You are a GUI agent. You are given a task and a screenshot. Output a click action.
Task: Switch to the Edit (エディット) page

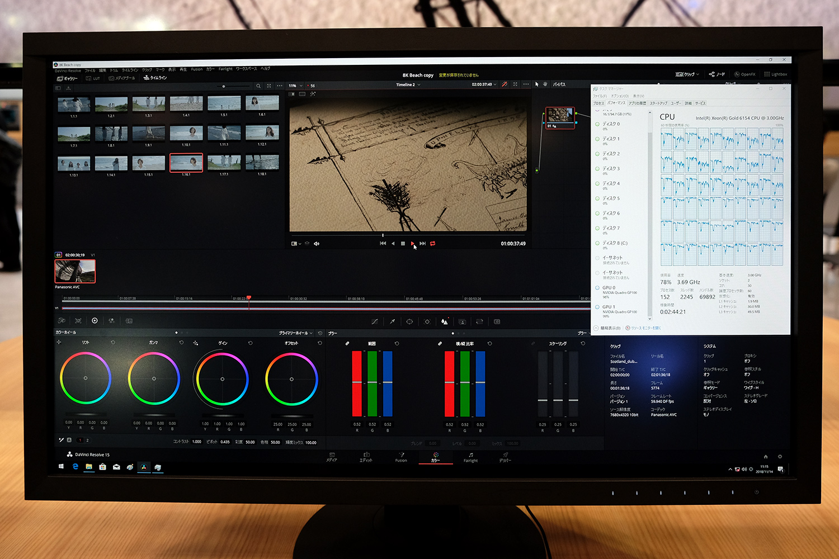pyautogui.click(x=366, y=457)
